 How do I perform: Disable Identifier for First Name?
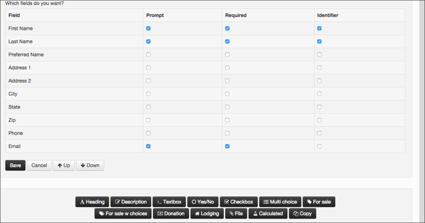(319, 28)
